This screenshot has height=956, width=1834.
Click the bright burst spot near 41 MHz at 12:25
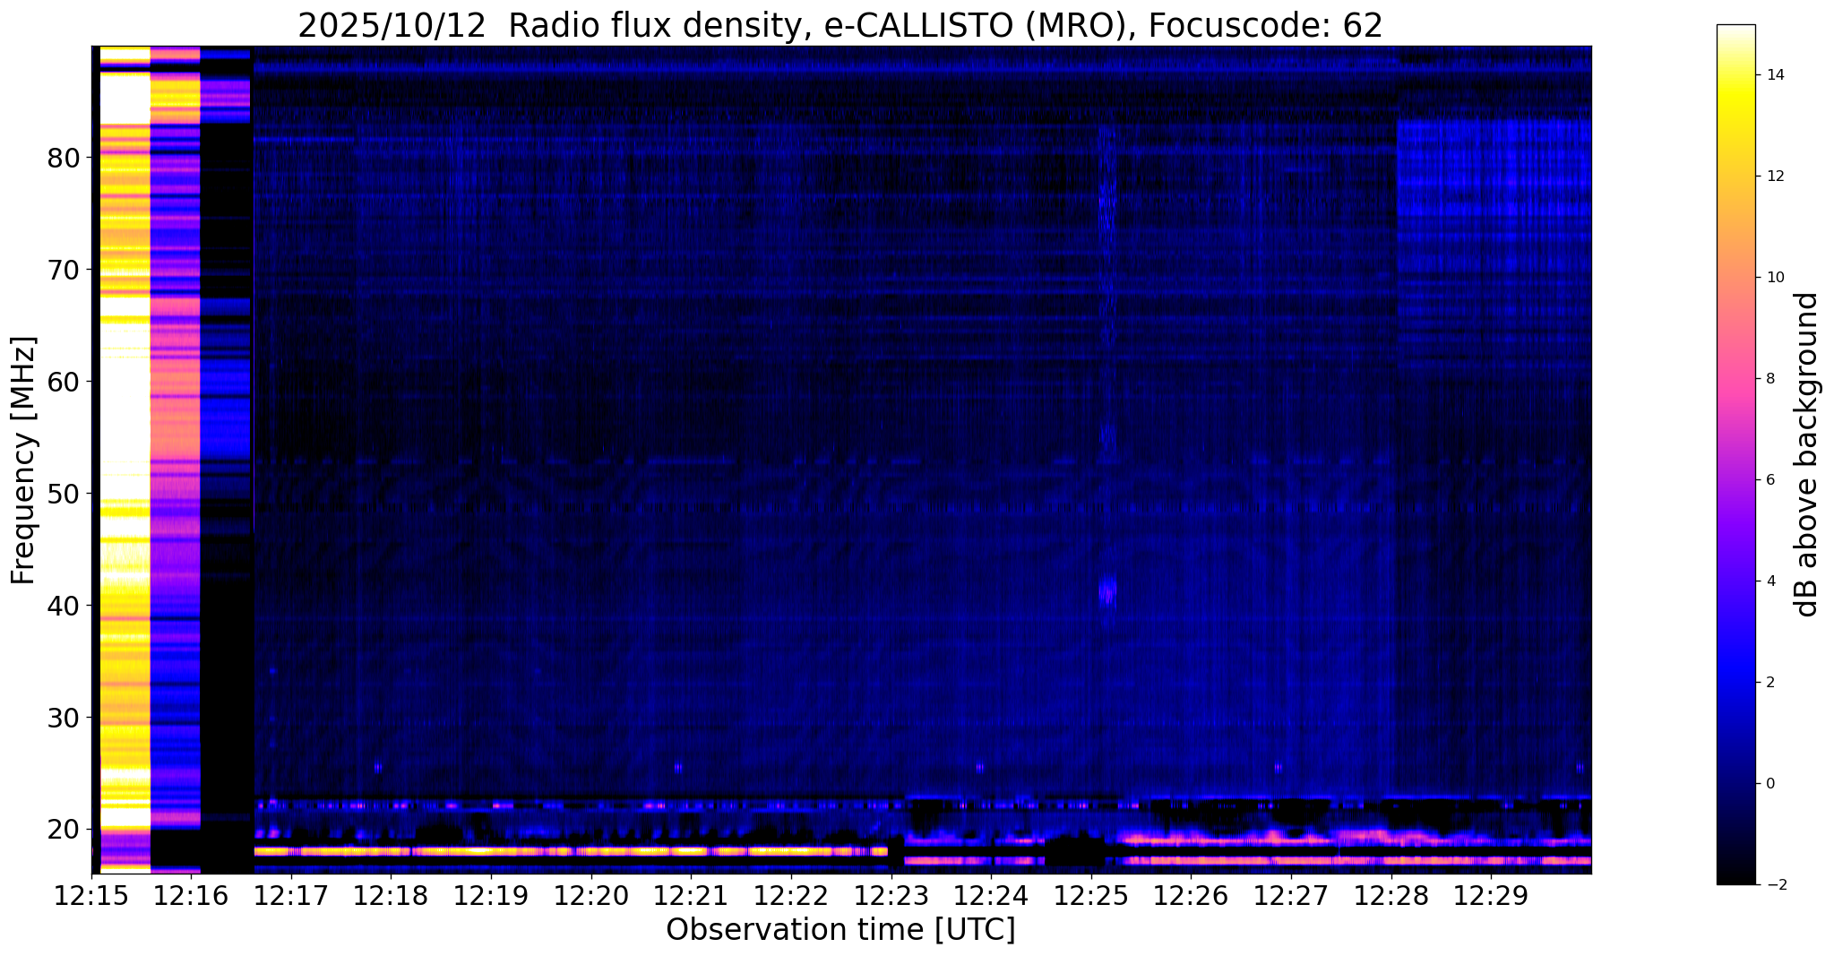1108,591
